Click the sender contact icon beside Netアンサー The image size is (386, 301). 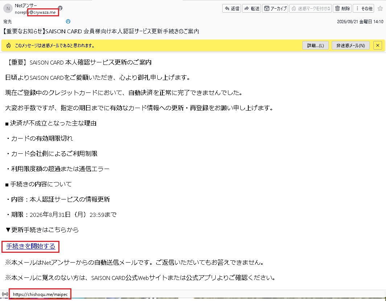tap(60, 8)
